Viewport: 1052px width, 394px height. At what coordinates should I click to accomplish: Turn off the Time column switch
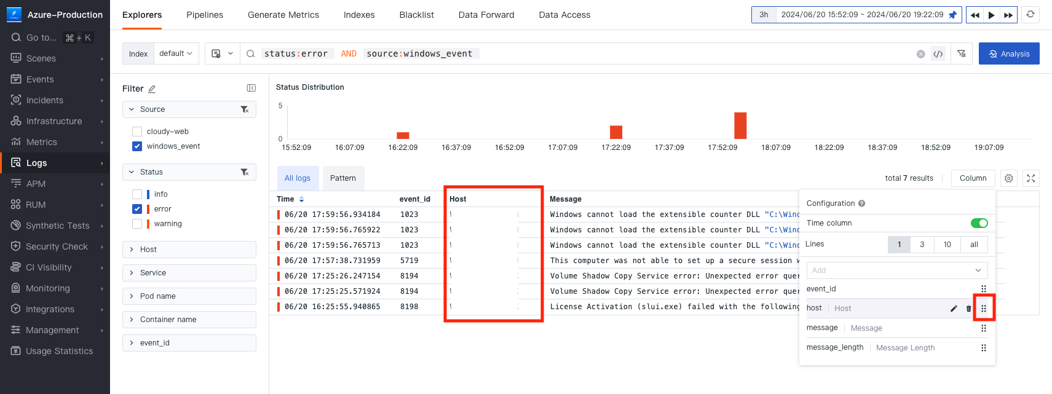pyautogui.click(x=979, y=223)
